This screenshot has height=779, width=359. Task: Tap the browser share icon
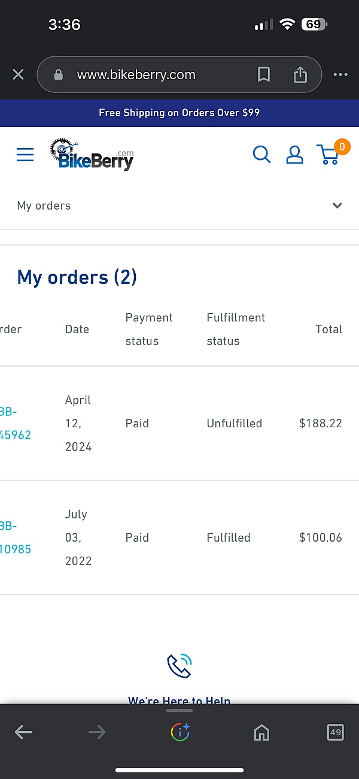300,75
